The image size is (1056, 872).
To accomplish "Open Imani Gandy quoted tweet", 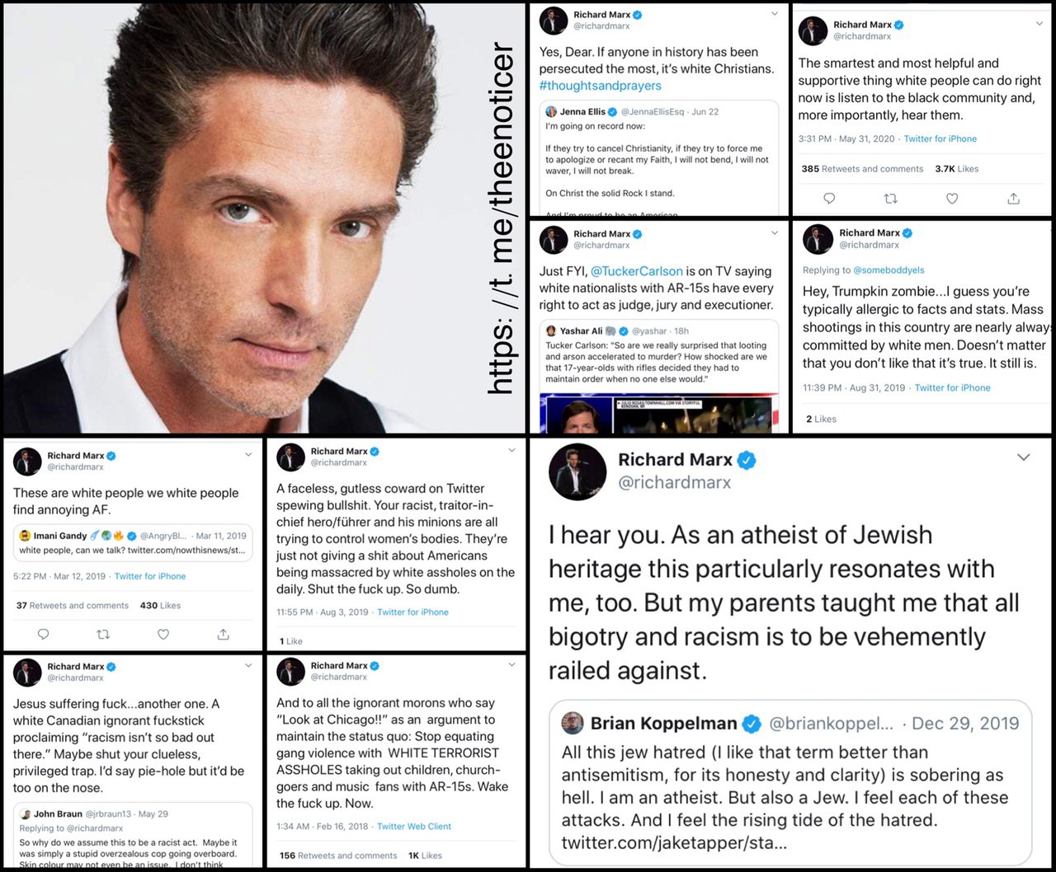I will pos(133,542).
